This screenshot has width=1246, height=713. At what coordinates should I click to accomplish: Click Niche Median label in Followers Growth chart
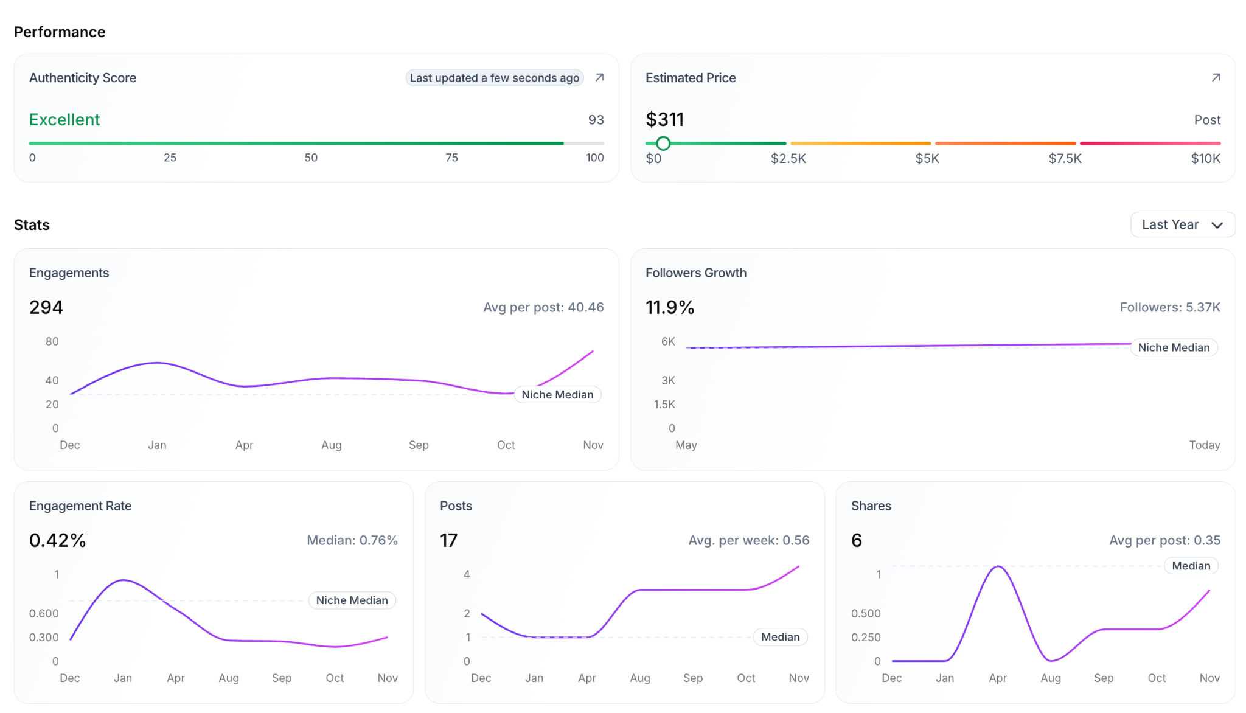(x=1173, y=347)
